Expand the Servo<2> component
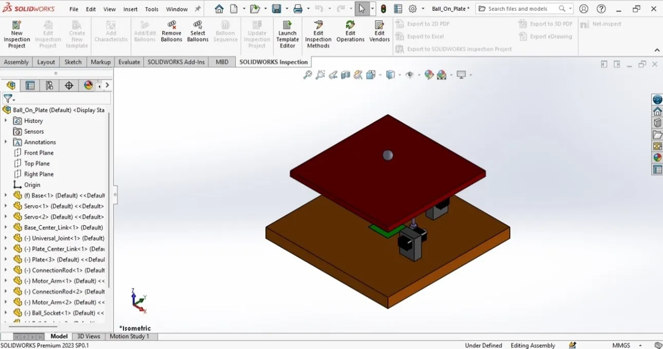This screenshot has height=349, width=663. (x=6, y=217)
